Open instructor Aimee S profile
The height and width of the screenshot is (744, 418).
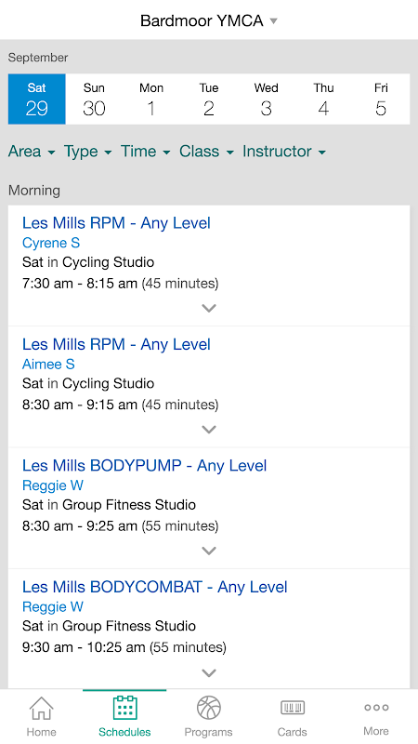point(48,365)
